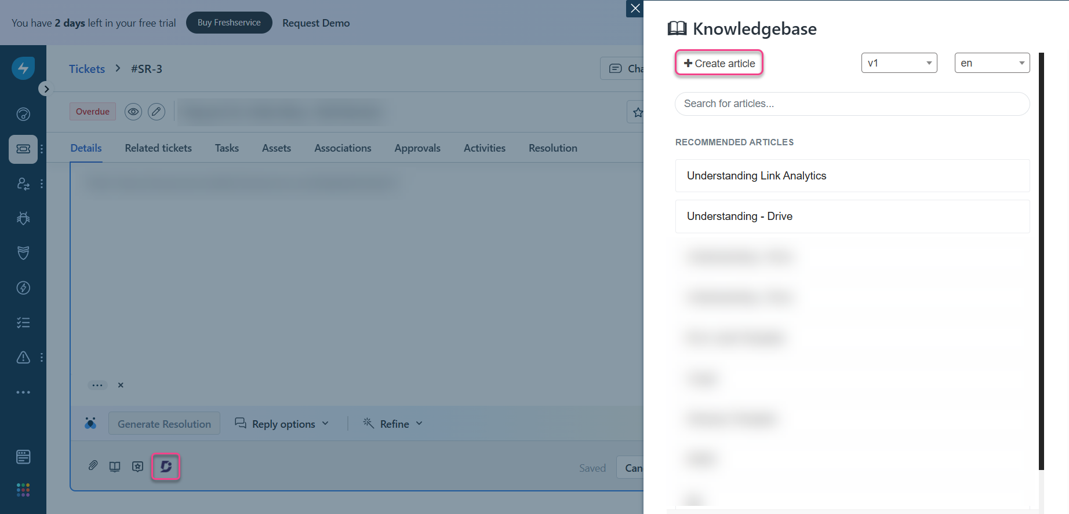
Task: Click the Freddy AI assistant icon
Action: pyautogui.click(x=90, y=423)
